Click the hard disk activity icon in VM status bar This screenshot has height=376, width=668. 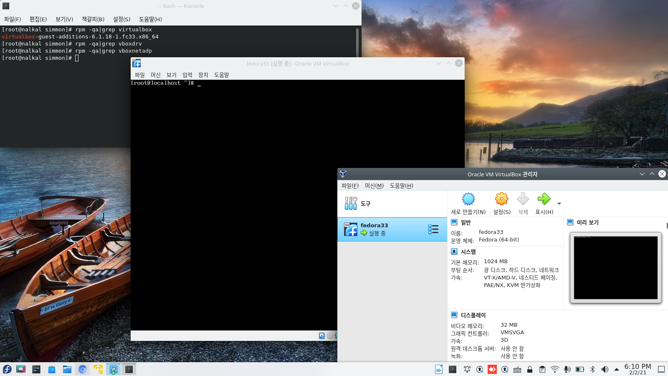pos(321,335)
